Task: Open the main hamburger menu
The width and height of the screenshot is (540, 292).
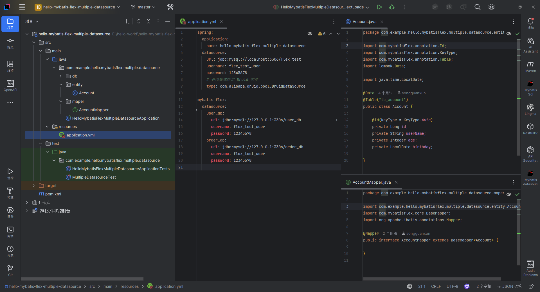Action: 22,7
